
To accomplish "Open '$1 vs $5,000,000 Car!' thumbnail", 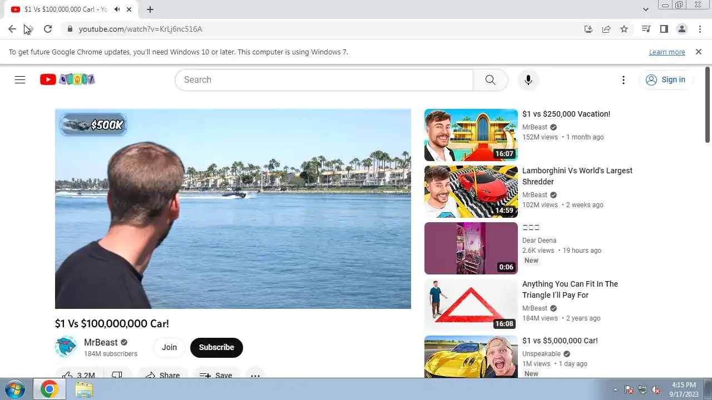I will pyautogui.click(x=471, y=357).
